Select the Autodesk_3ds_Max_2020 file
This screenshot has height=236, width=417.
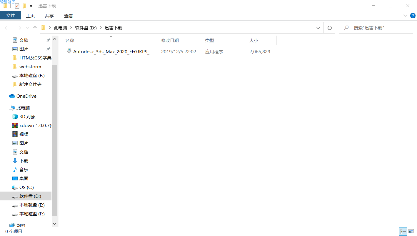(x=113, y=51)
